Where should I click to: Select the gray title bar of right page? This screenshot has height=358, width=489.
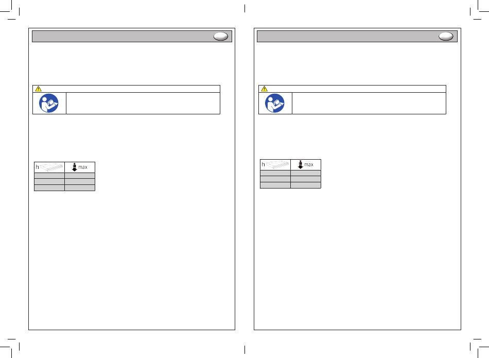click(357, 36)
